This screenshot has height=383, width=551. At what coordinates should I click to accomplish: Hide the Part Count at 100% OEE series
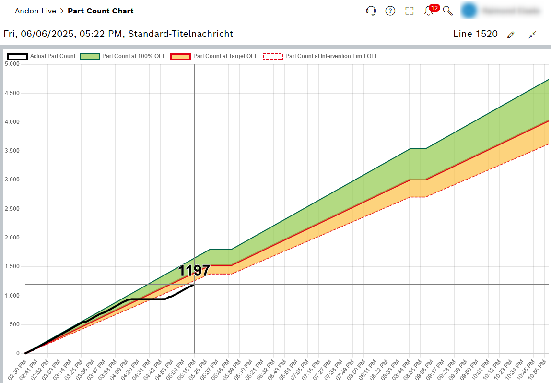134,56
